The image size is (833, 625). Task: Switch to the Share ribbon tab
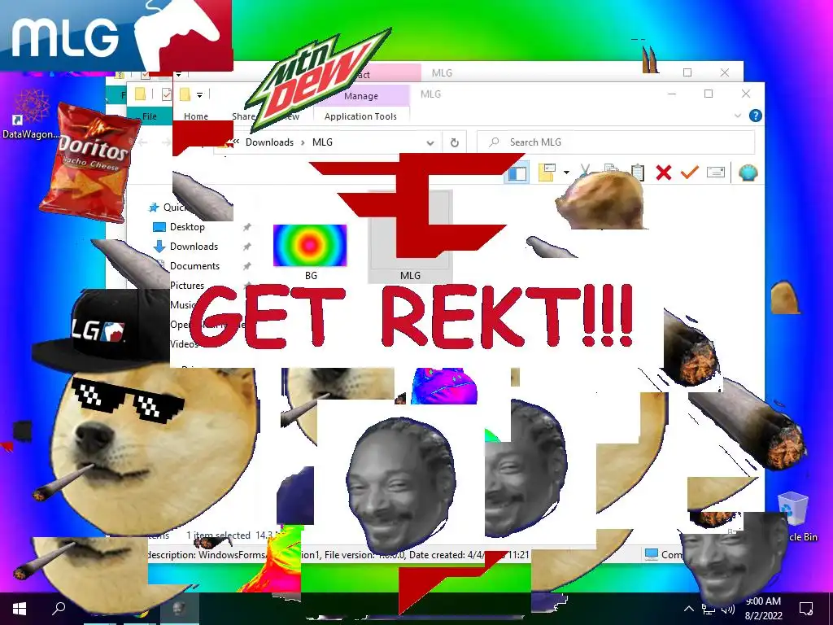click(x=243, y=116)
